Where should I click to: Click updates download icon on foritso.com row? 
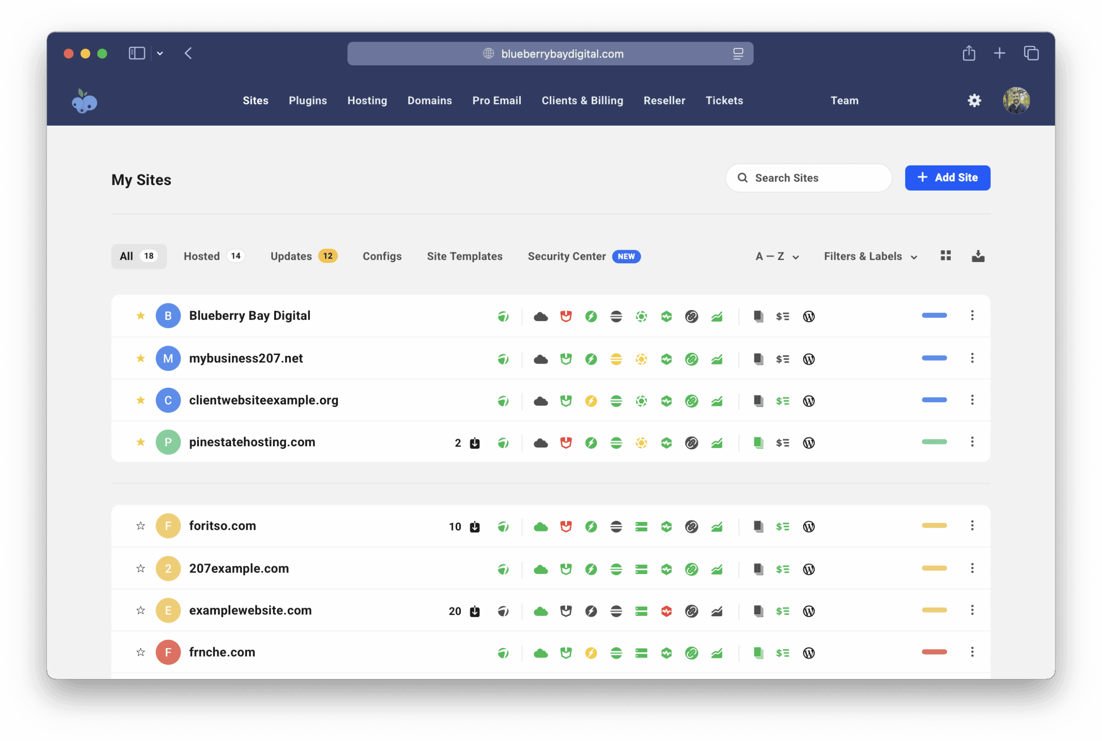pyautogui.click(x=475, y=526)
